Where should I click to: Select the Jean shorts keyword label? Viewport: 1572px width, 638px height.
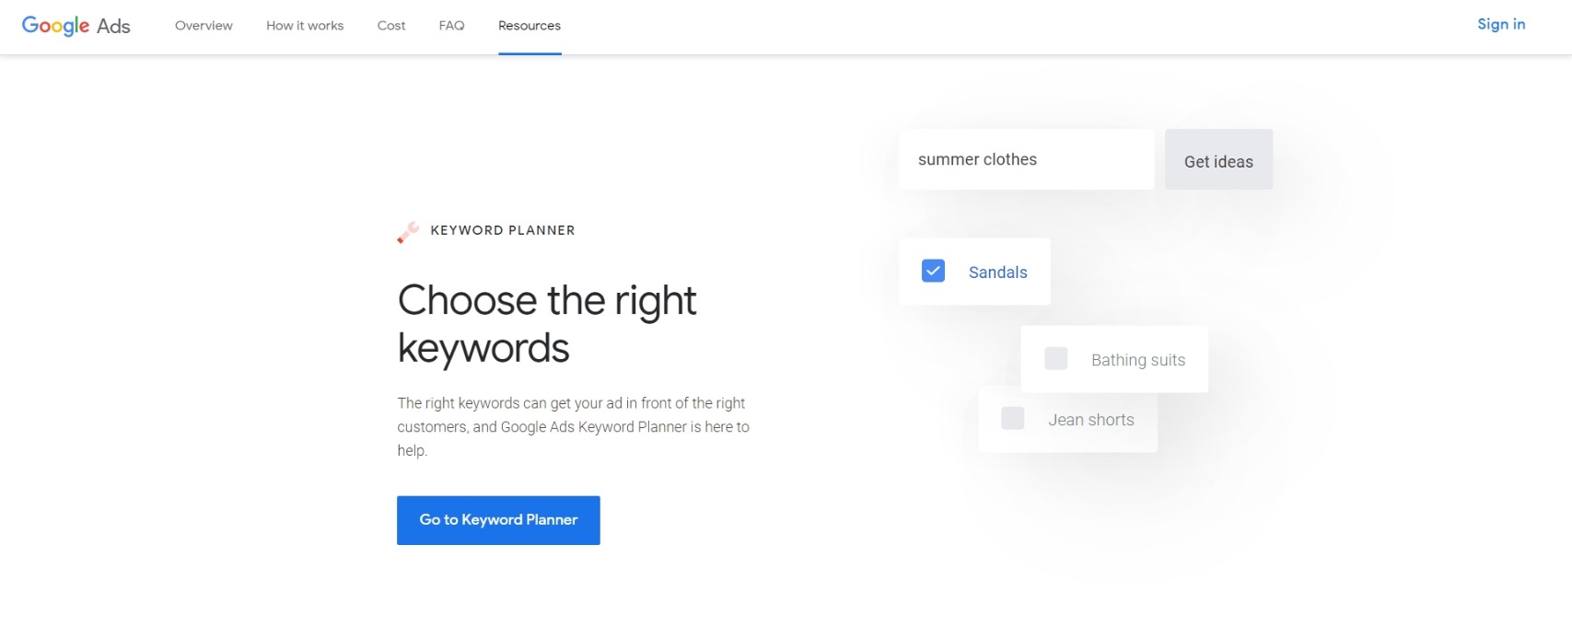[1091, 420]
